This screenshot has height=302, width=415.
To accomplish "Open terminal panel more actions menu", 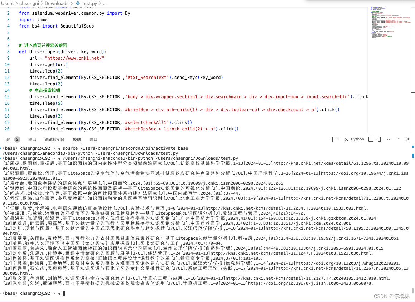I will (x=389, y=139).
